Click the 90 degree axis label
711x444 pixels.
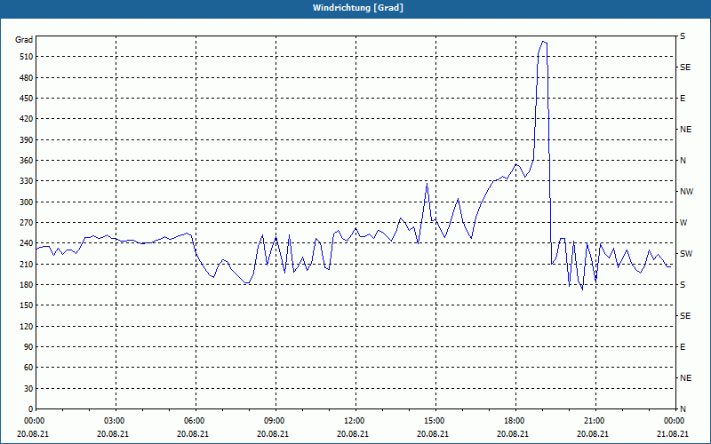point(28,347)
